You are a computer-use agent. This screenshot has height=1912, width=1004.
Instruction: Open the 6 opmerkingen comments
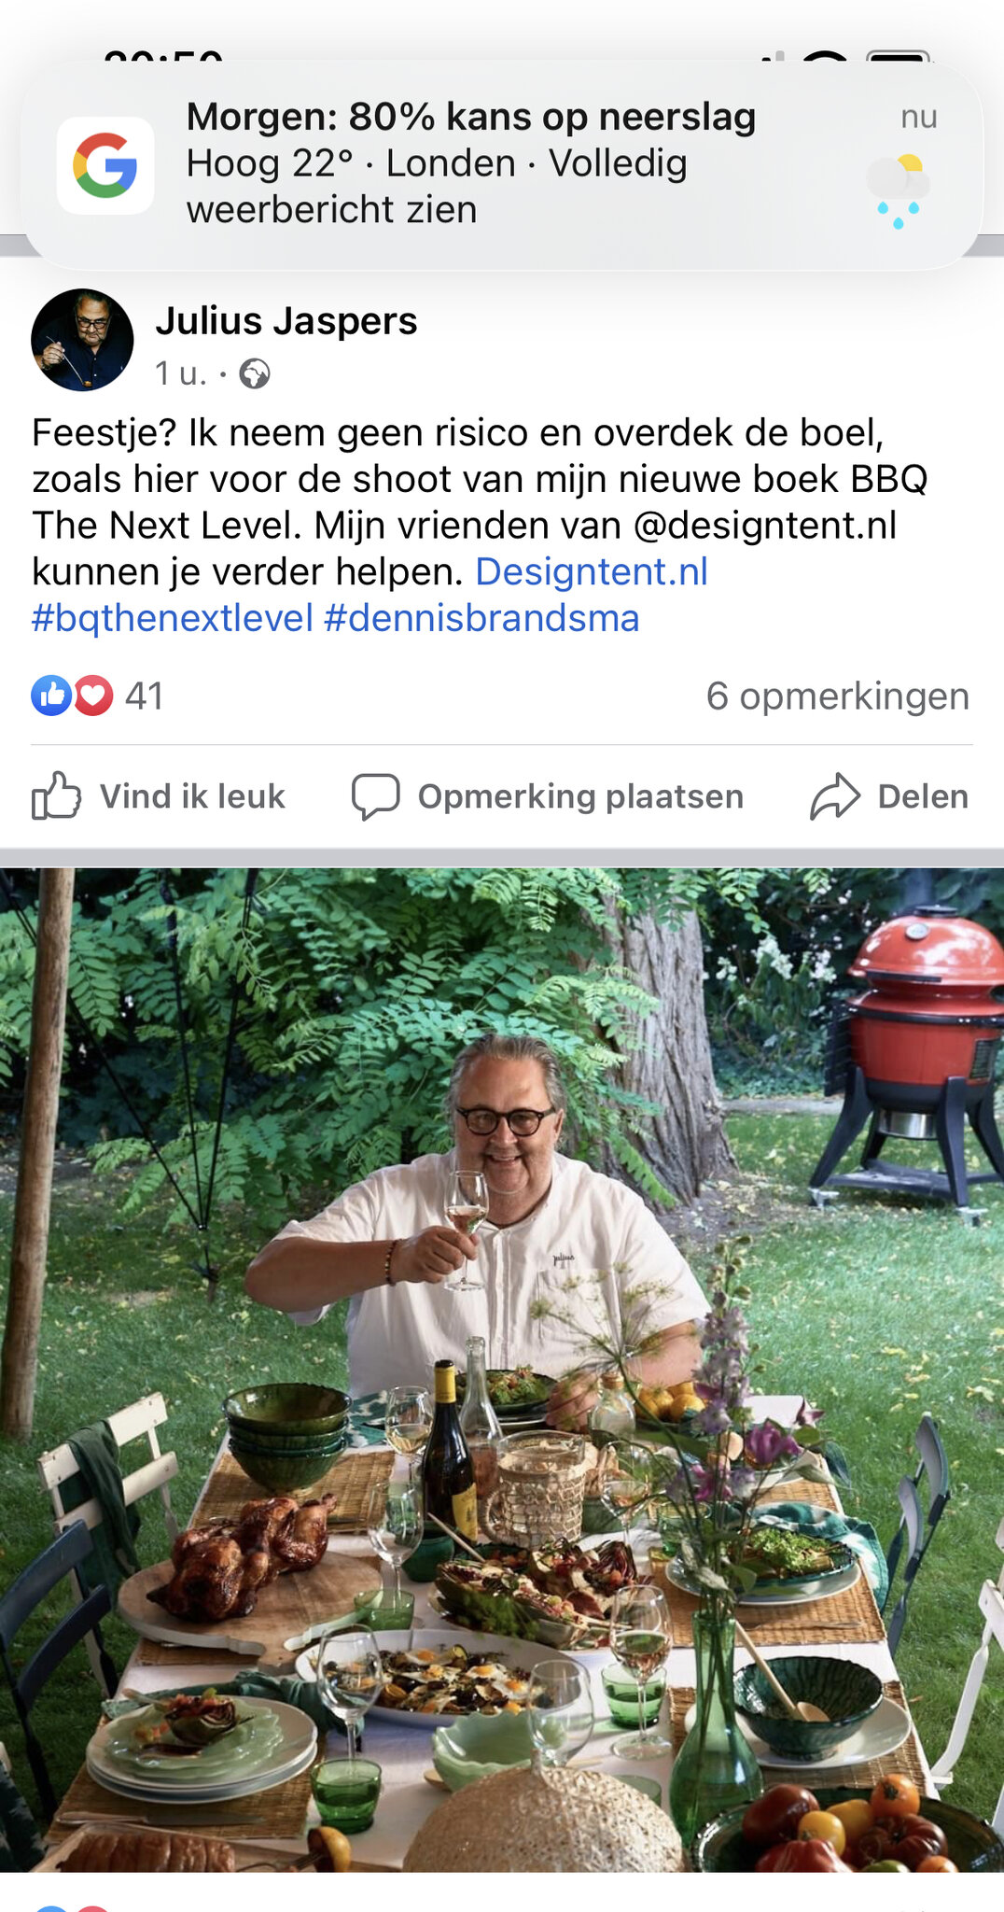coord(838,696)
